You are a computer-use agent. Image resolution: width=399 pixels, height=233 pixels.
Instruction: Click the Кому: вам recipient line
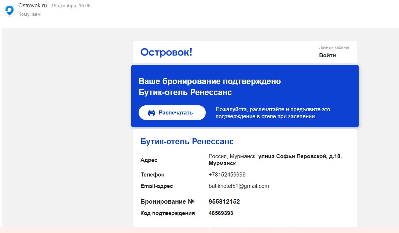(29, 14)
